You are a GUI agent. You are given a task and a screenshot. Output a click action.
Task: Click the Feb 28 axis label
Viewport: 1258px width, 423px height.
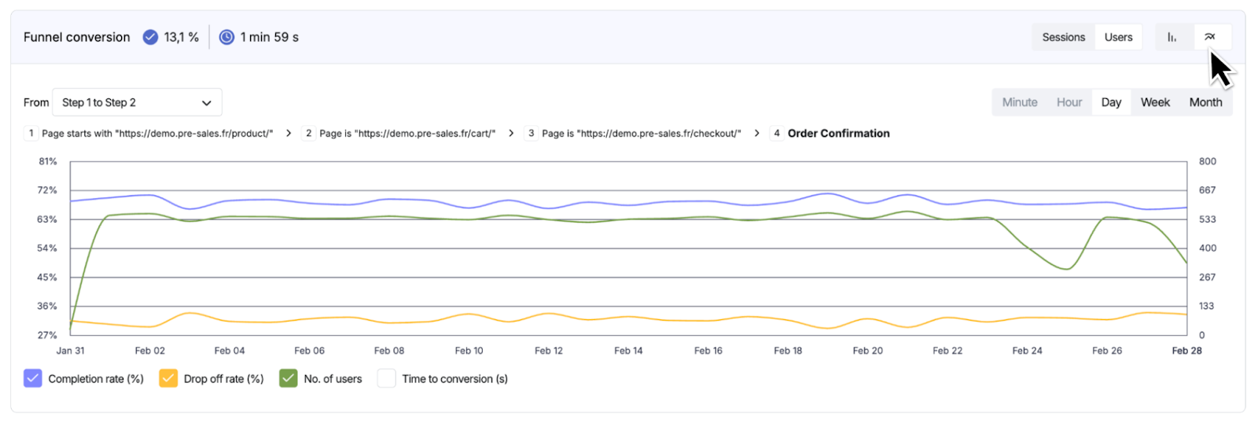(1186, 351)
